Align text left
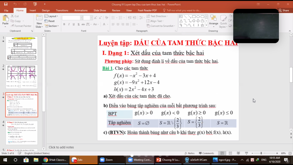The image size is (293, 165). pyautogui.click(x=113, y=24)
